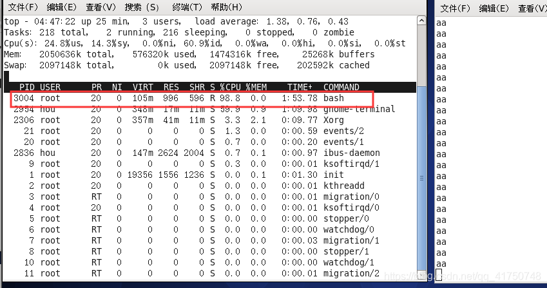
Task: Click the 1:53.78 time value for bash
Action: [300, 99]
